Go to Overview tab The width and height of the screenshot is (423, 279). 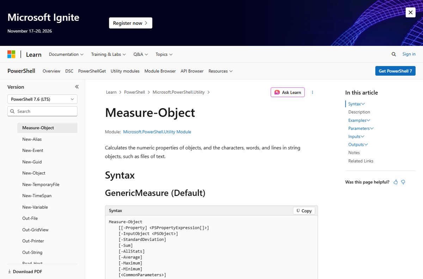point(51,71)
